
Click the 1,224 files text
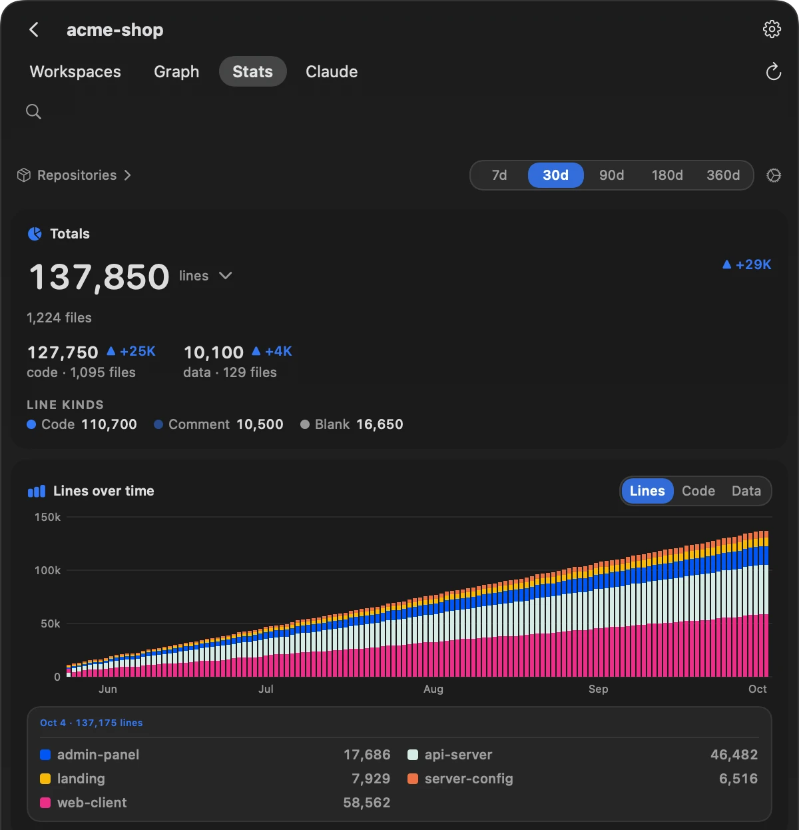pyautogui.click(x=59, y=318)
